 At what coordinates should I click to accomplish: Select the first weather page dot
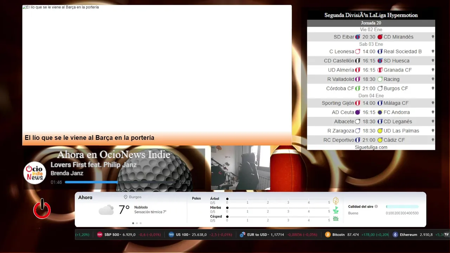coord(133,223)
